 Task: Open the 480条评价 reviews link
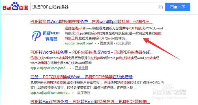123,43
